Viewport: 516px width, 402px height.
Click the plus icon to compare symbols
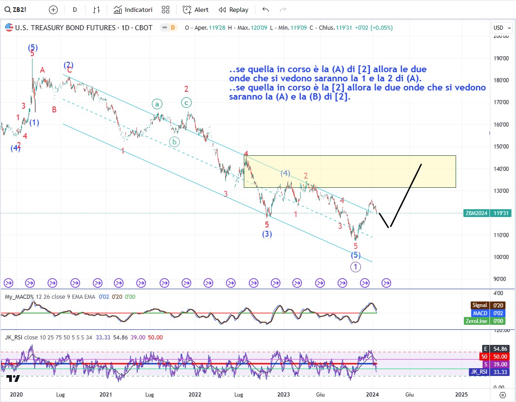click(x=53, y=10)
